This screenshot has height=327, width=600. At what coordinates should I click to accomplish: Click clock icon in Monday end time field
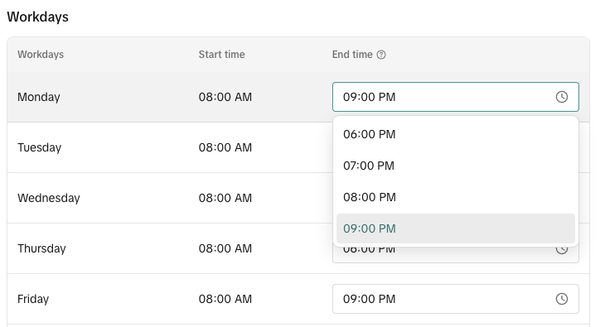coord(561,97)
